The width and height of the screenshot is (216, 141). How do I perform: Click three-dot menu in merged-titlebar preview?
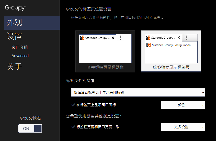(x=120, y=38)
